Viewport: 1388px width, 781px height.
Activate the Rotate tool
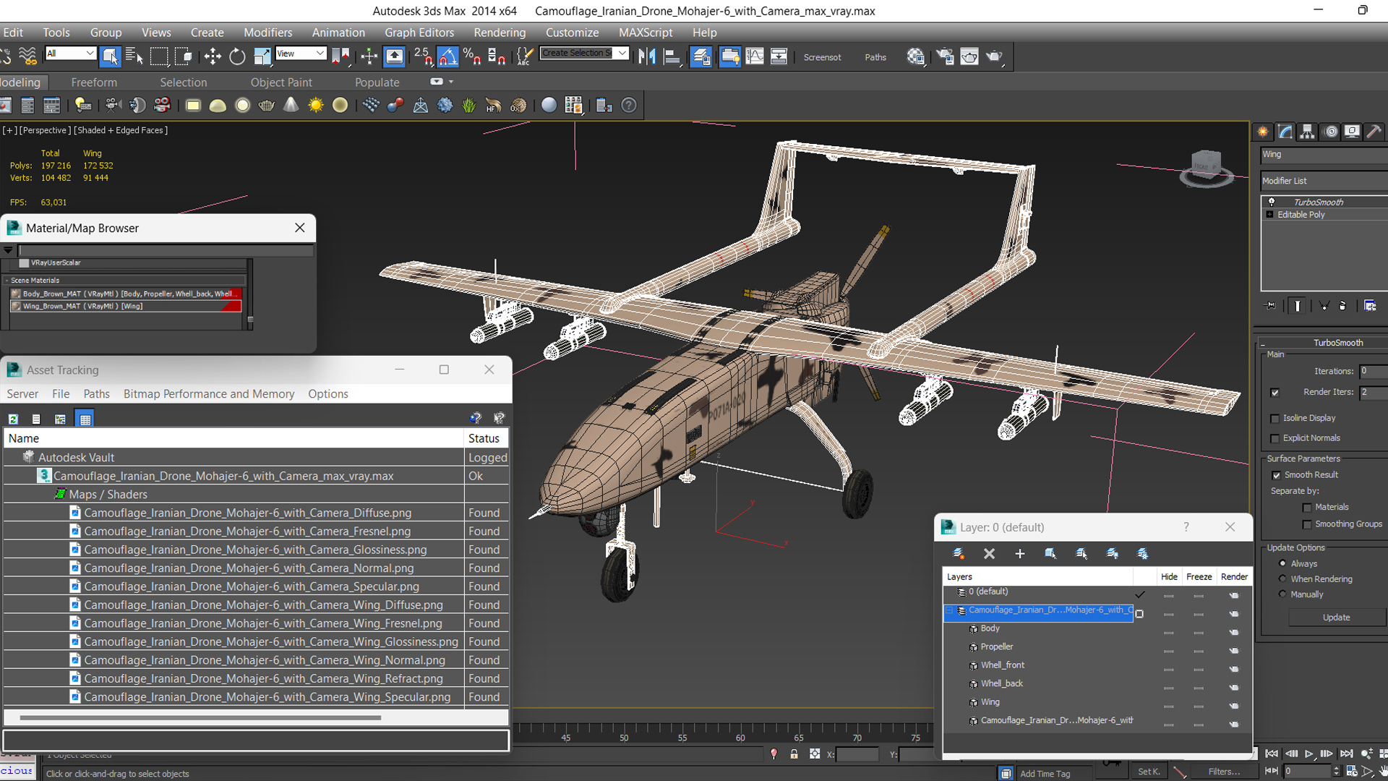pos(237,56)
